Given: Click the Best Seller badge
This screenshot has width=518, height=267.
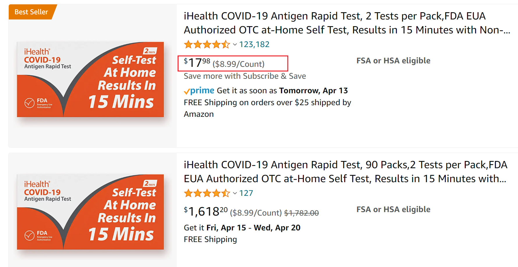Looking at the screenshot, I should coord(31,12).
